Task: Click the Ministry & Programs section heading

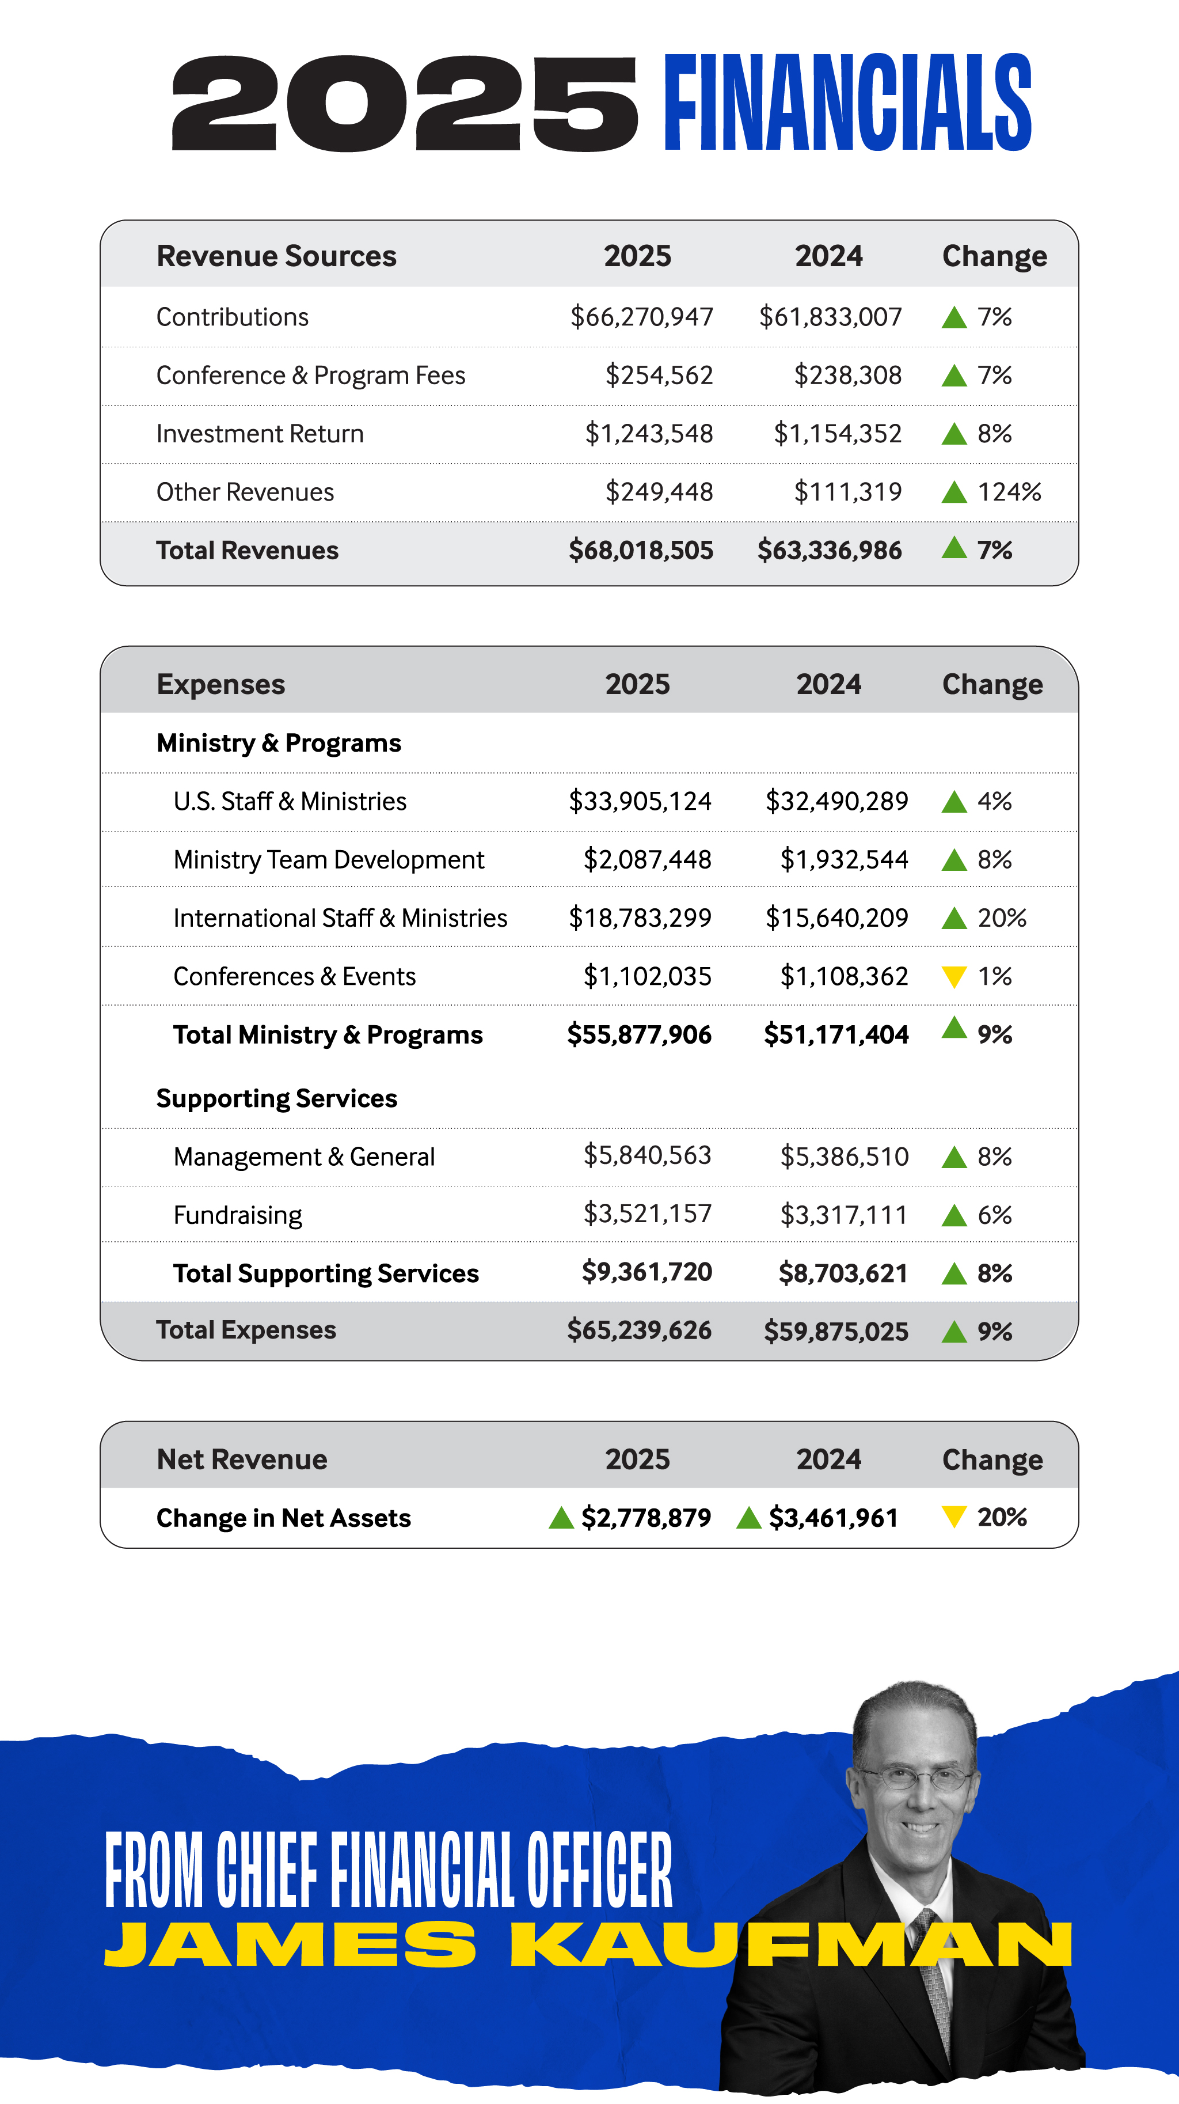Action: pos(279,743)
